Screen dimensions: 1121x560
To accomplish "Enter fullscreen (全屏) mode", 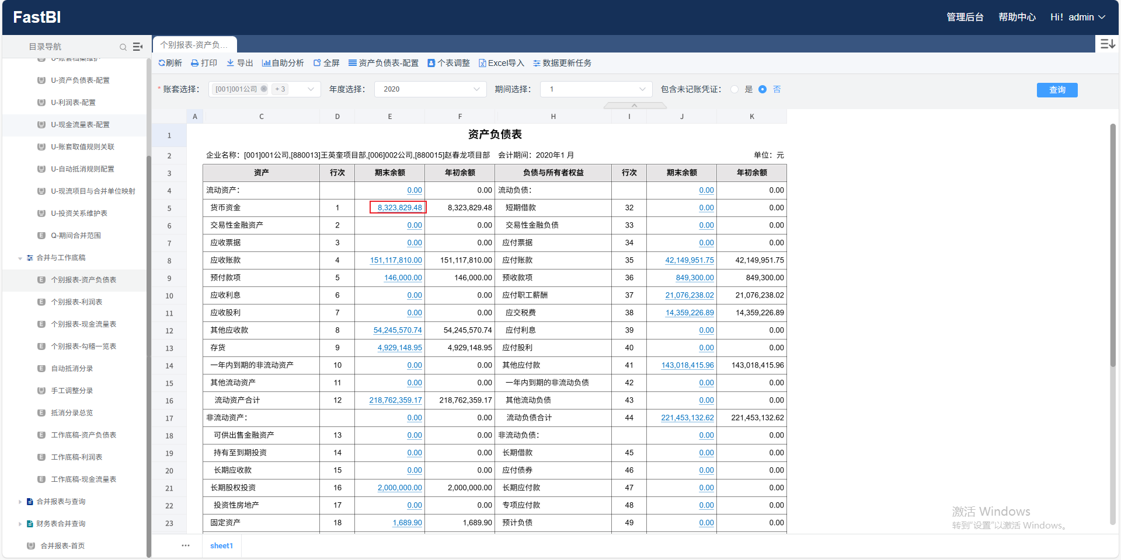I will coord(317,63).
